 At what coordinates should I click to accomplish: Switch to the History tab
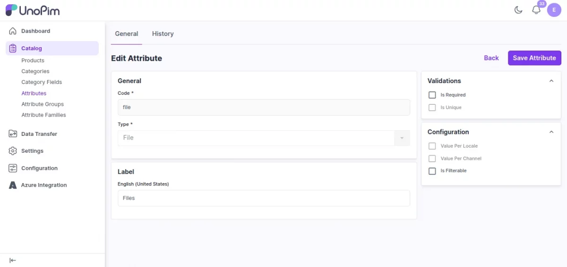[163, 34]
